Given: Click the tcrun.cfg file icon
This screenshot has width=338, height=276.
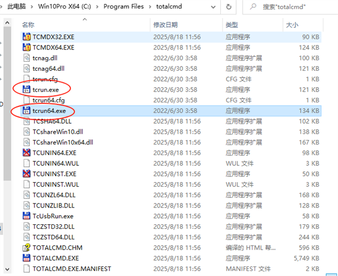Looking at the screenshot, I should click(26, 79).
